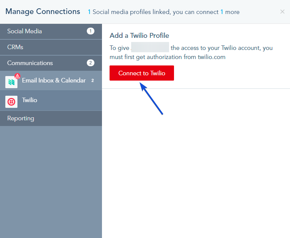Click the Add a Twilio Profile heading

click(139, 36)
